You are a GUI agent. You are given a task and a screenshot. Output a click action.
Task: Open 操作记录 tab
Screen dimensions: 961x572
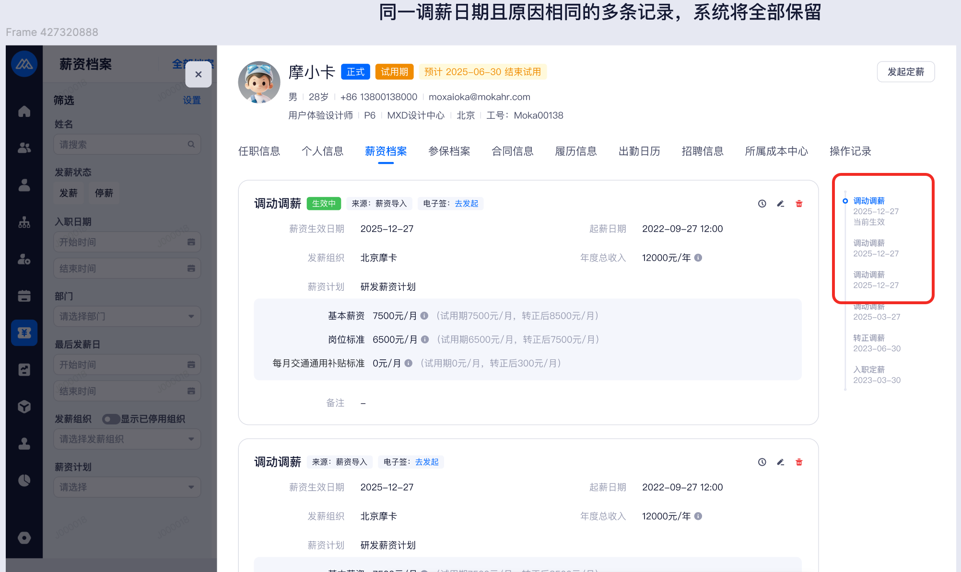click(850, 151)
